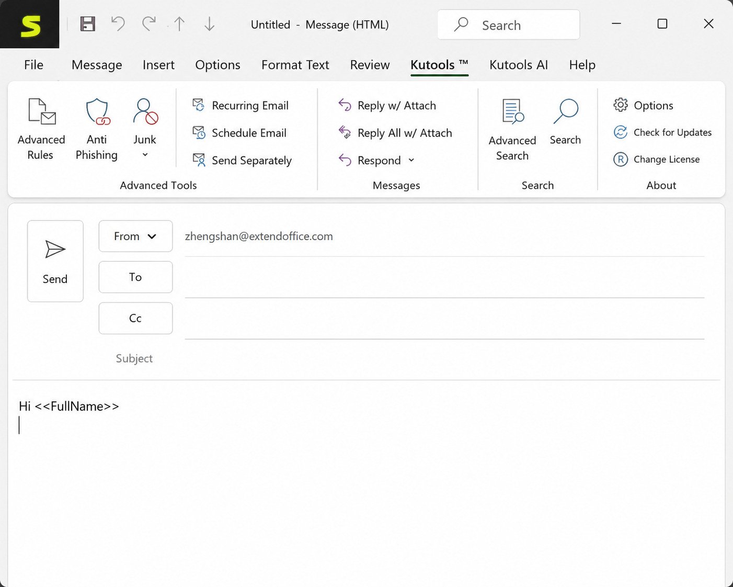Click Reply w/ Attach
This screenshot has height=587, width=733.
[x=387, y=106]
